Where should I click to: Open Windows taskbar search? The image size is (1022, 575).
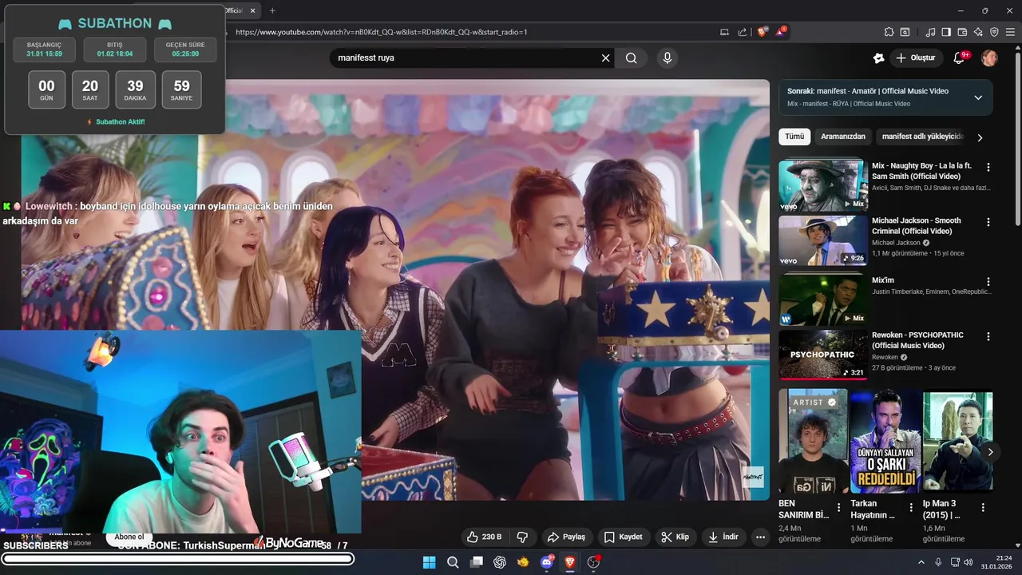(453, 562)
